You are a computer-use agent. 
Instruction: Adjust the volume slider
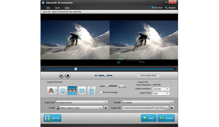click(x=106, y=76)
